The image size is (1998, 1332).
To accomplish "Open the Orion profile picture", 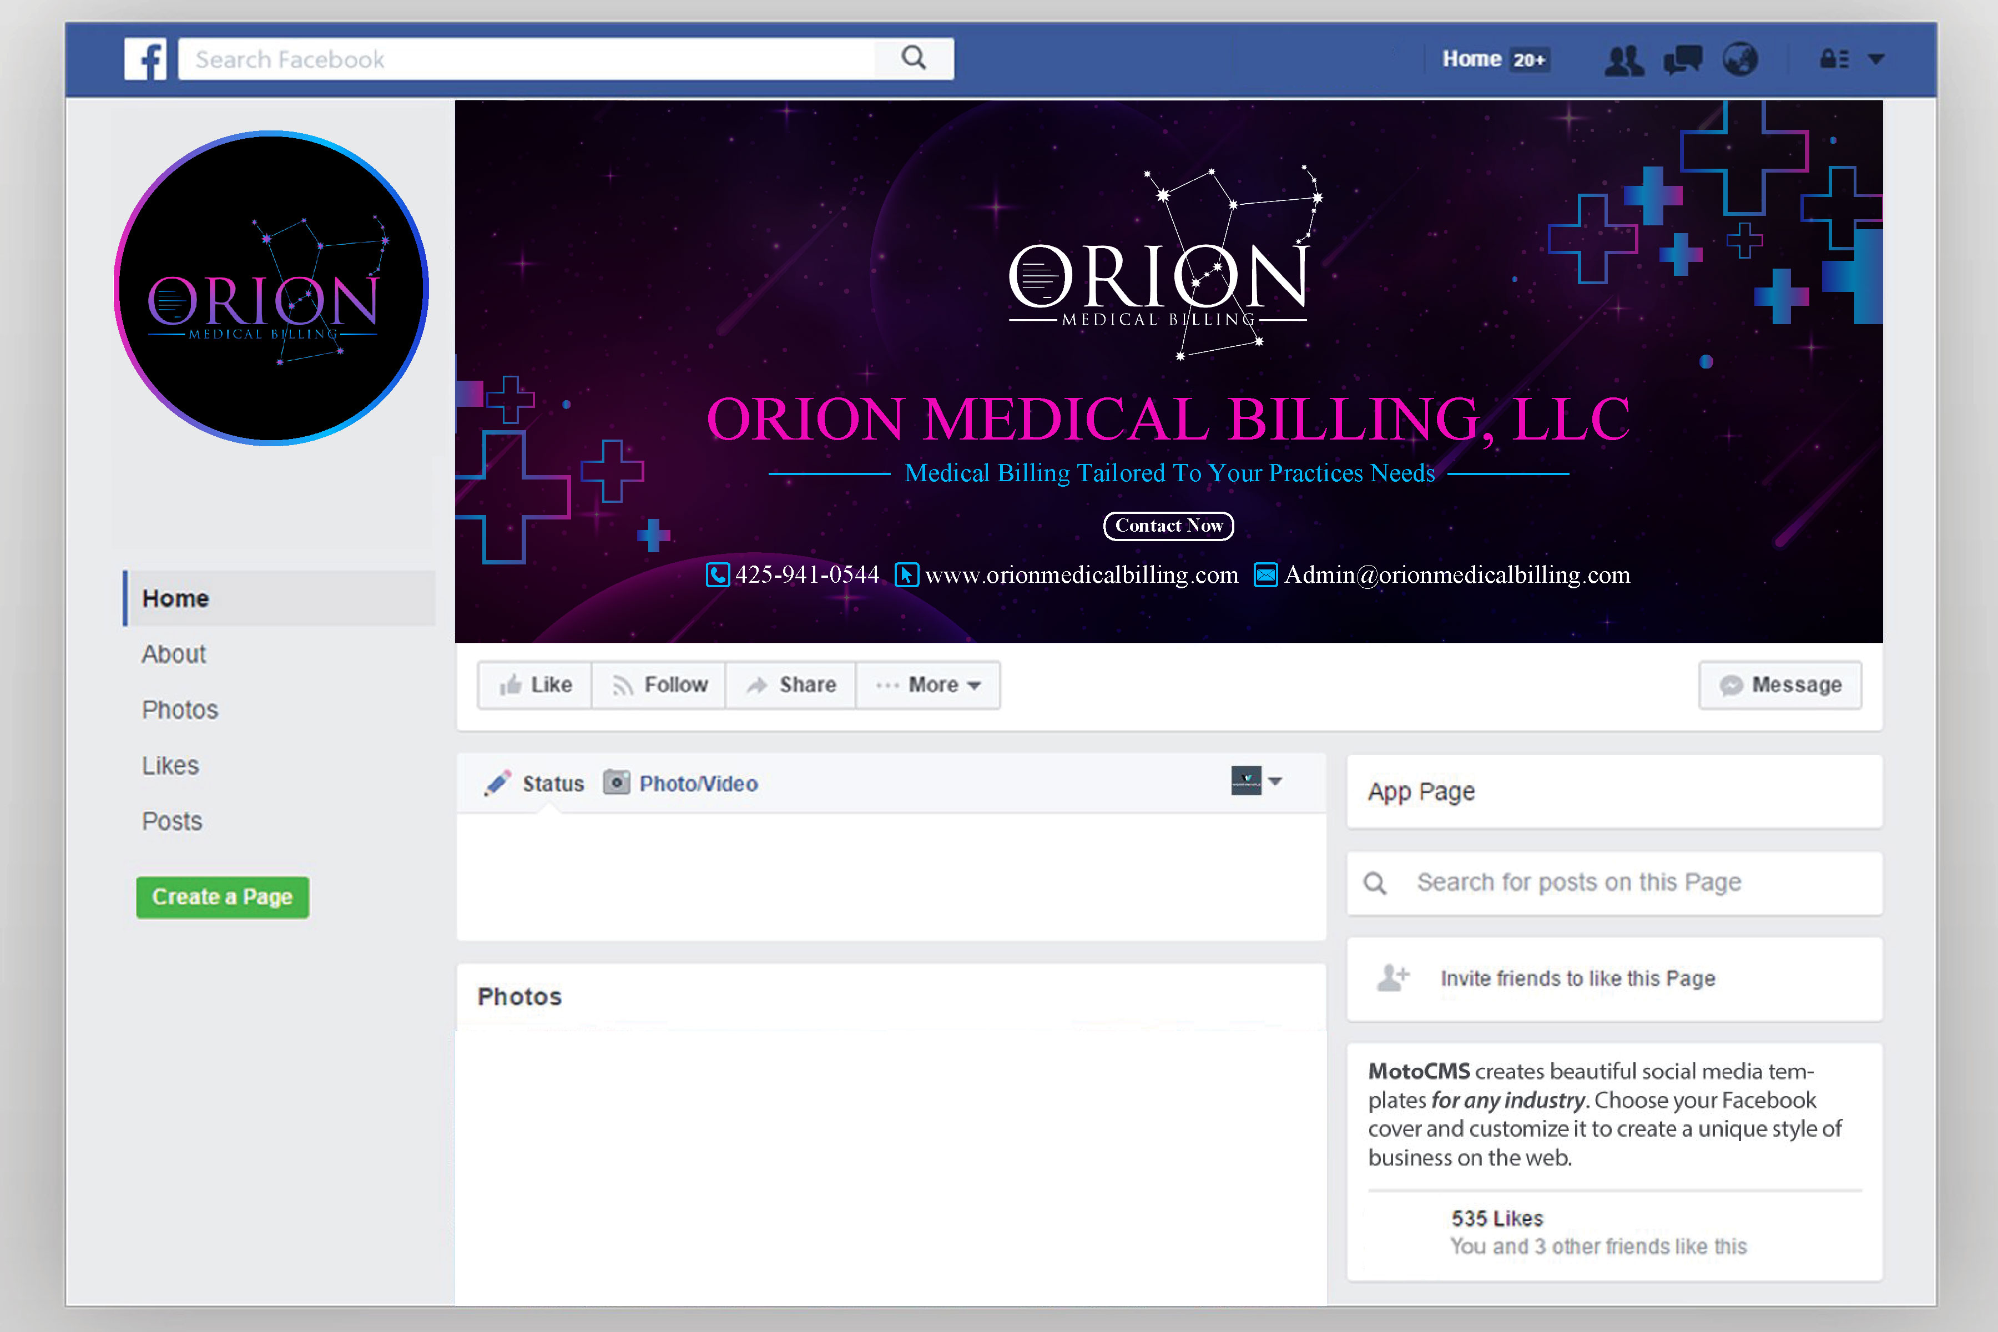I will [x=271, y=288].
